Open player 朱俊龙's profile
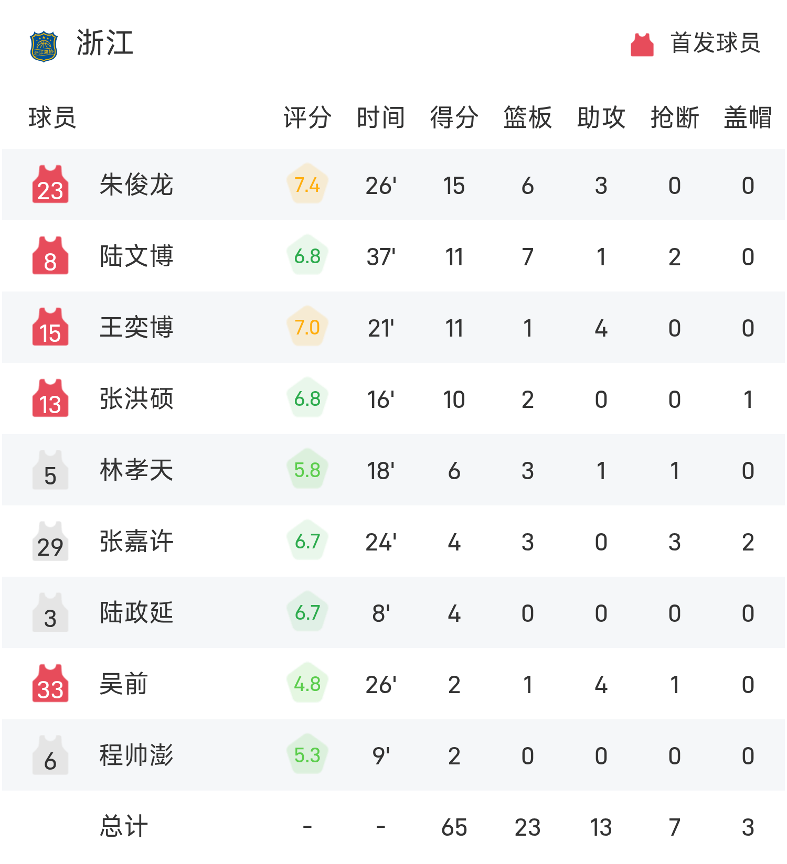Screen dimensions: 787x864 tap(136, 185)
